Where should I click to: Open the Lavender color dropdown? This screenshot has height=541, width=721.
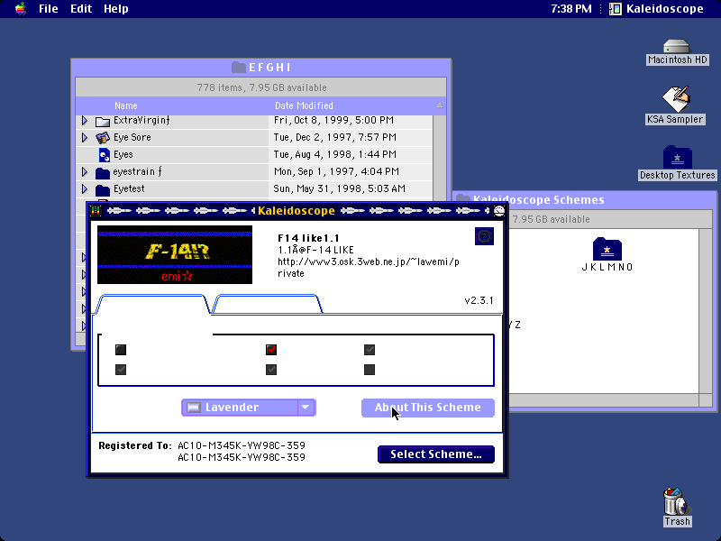(x=249, y=408)
